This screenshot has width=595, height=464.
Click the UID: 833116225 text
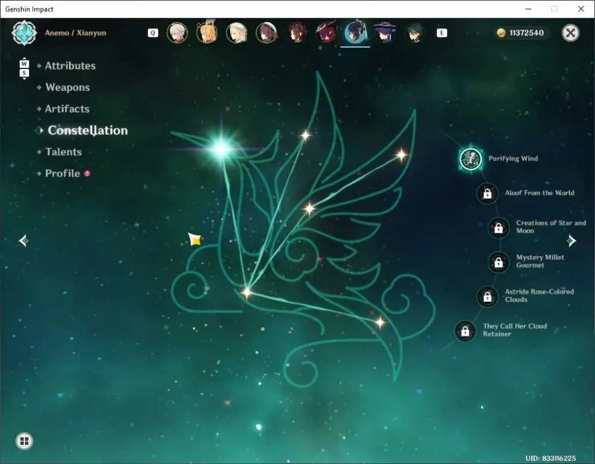[550, 458]
